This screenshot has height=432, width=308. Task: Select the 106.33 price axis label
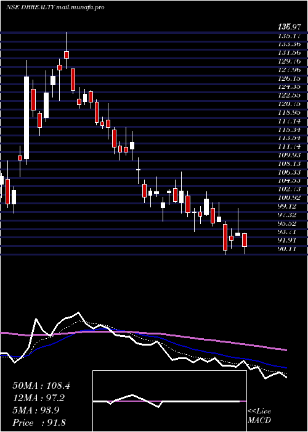[x=289, y=172]
